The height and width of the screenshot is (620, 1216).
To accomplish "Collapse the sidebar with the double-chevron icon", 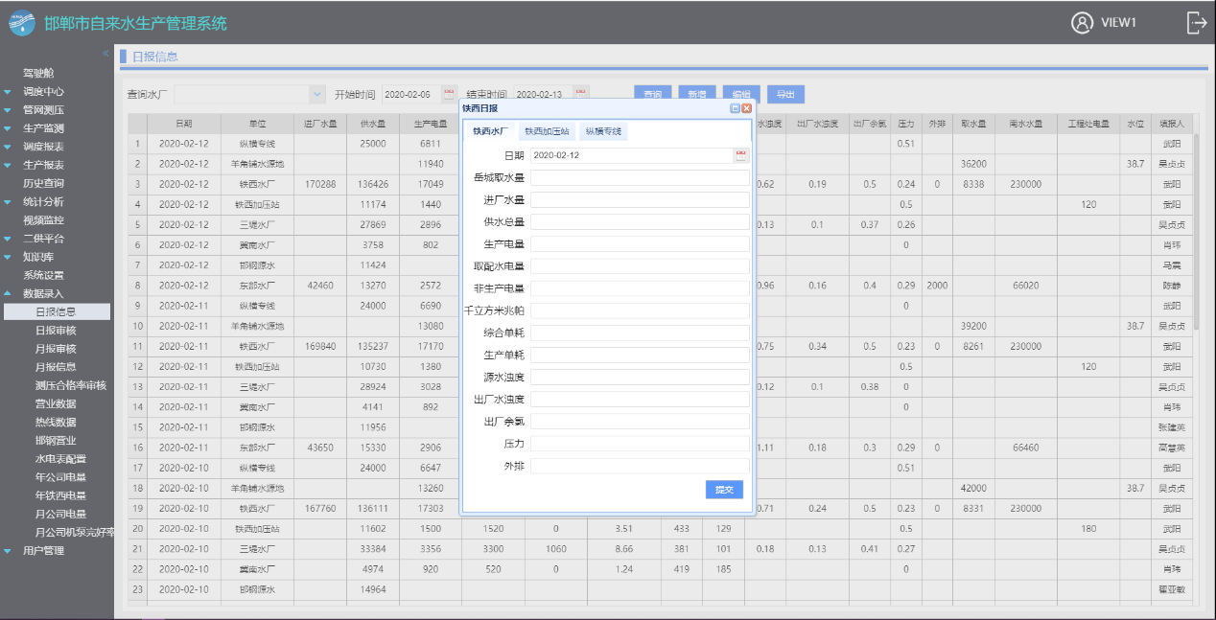I will coord(105,54).
